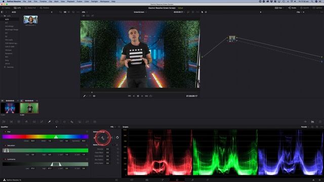Toggle the Nodes panel button

[x=292, y=8]
